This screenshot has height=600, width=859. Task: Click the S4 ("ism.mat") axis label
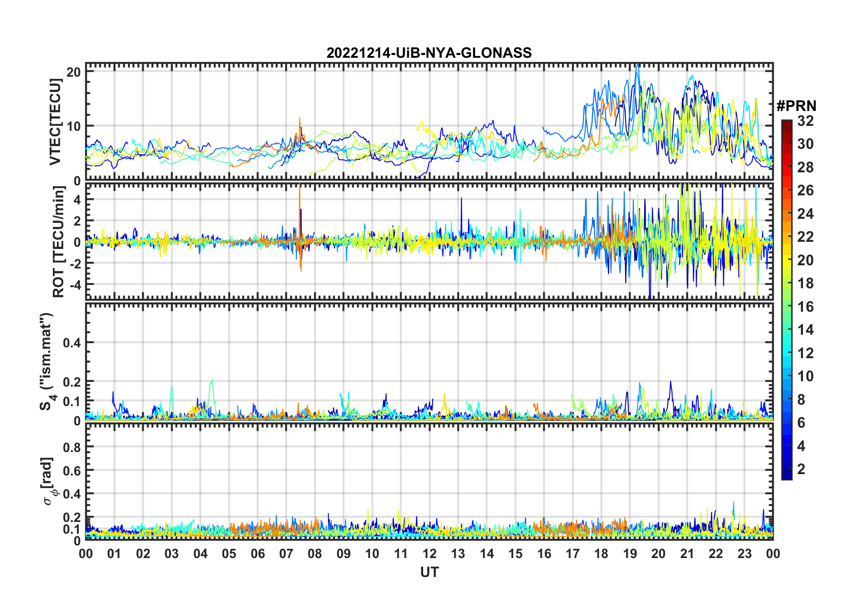point(48,361)
